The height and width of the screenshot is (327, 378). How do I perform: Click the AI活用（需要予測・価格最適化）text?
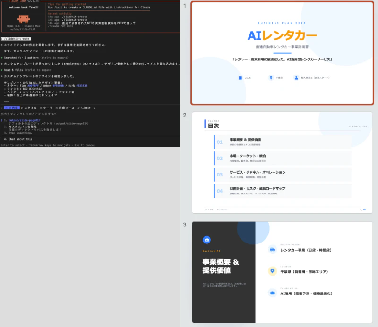[306, 293]
